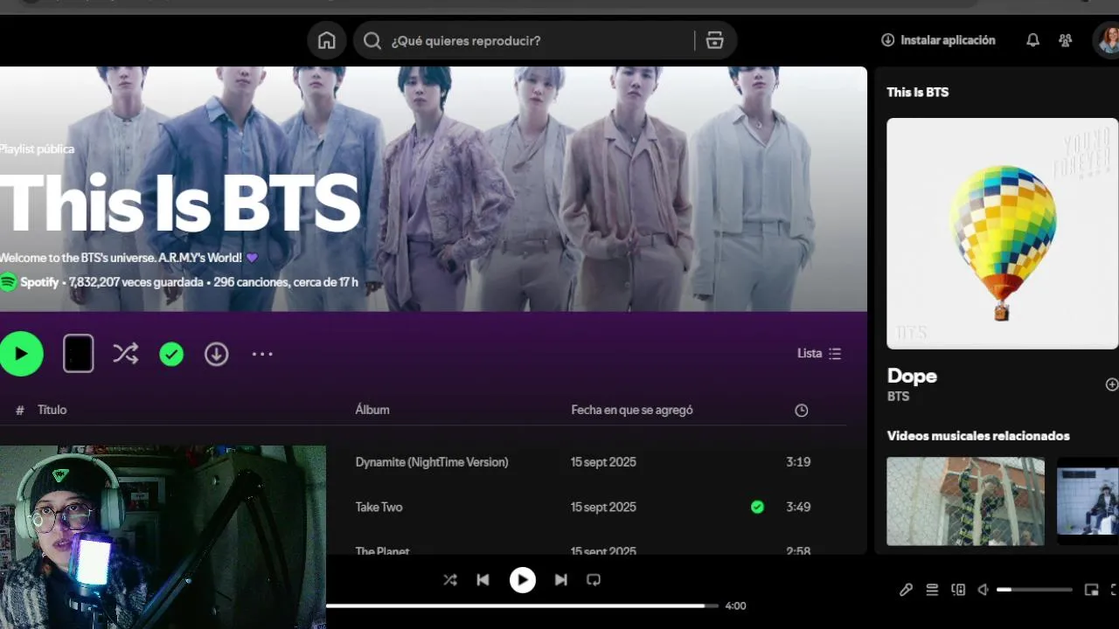Click '3:49' duration of Take Two row

click(x=798, y=507)
